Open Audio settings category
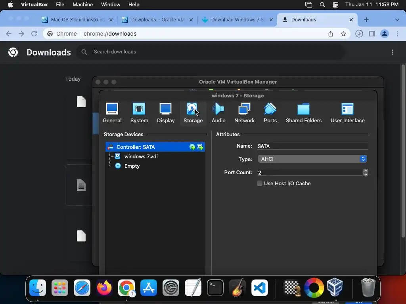 click(x=218, y=113)
